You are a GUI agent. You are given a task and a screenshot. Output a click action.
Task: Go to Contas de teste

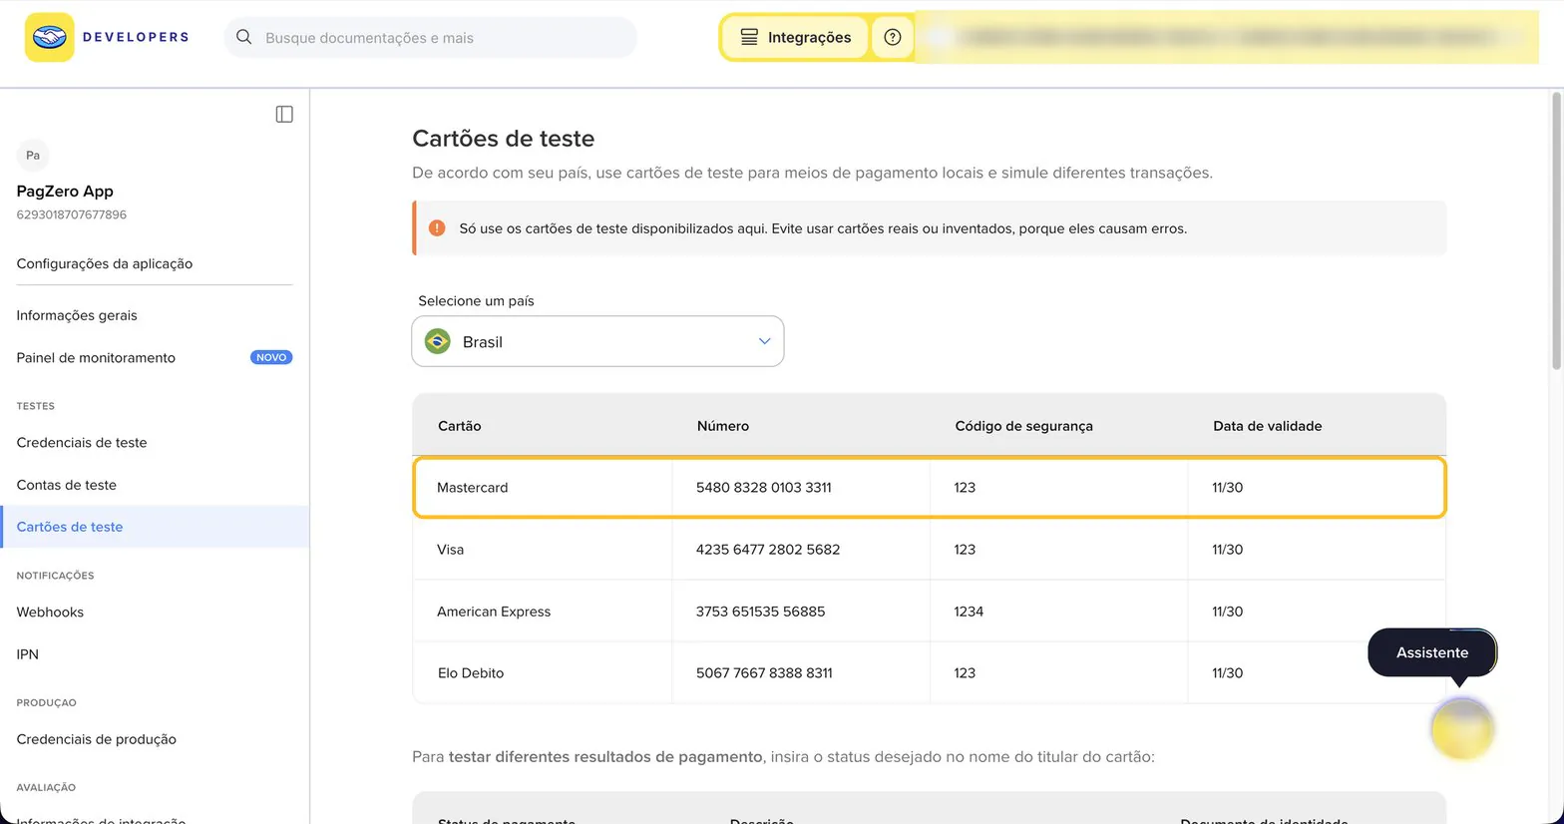tap(67, 485)
